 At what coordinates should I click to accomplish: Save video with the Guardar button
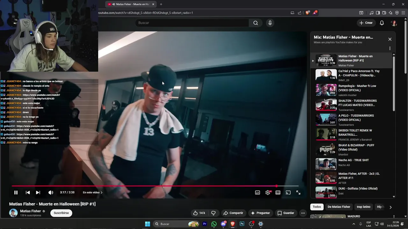(x=286, y=213)
